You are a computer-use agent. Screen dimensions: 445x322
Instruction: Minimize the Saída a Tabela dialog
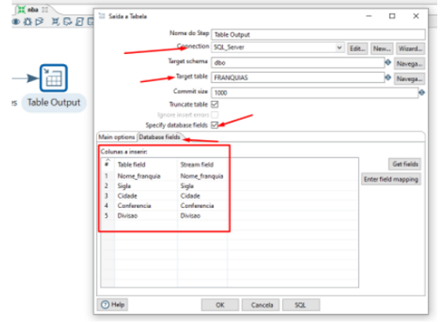[368, 16]
